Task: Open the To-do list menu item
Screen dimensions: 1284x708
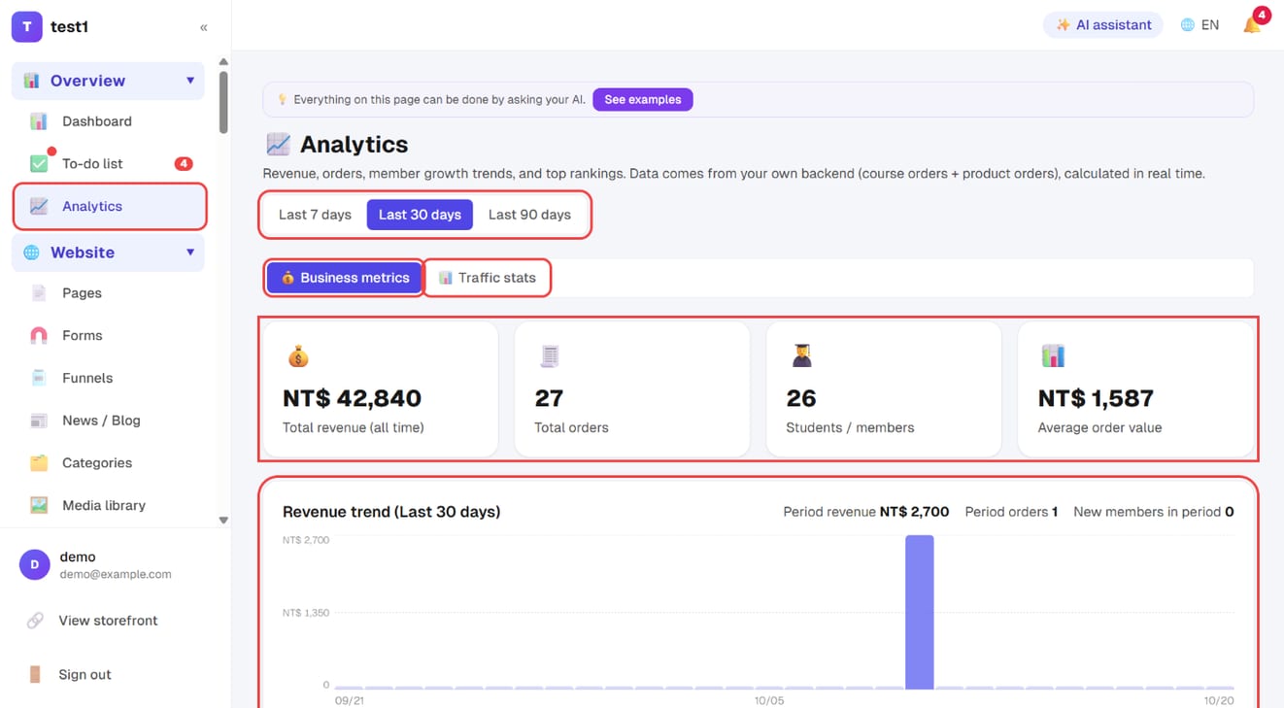Action: (x=109, y=163)
